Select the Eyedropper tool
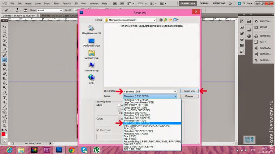Viewport: 275px width, 154px height. click(4, 50)
